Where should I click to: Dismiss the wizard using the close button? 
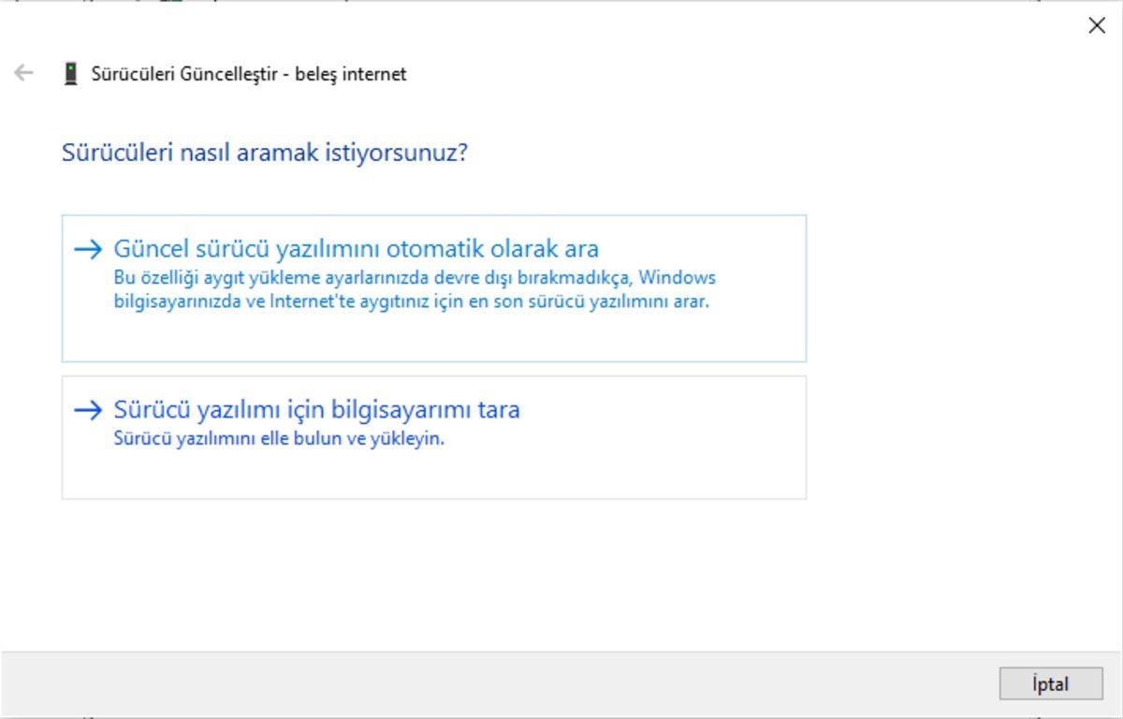(1097, 25)
